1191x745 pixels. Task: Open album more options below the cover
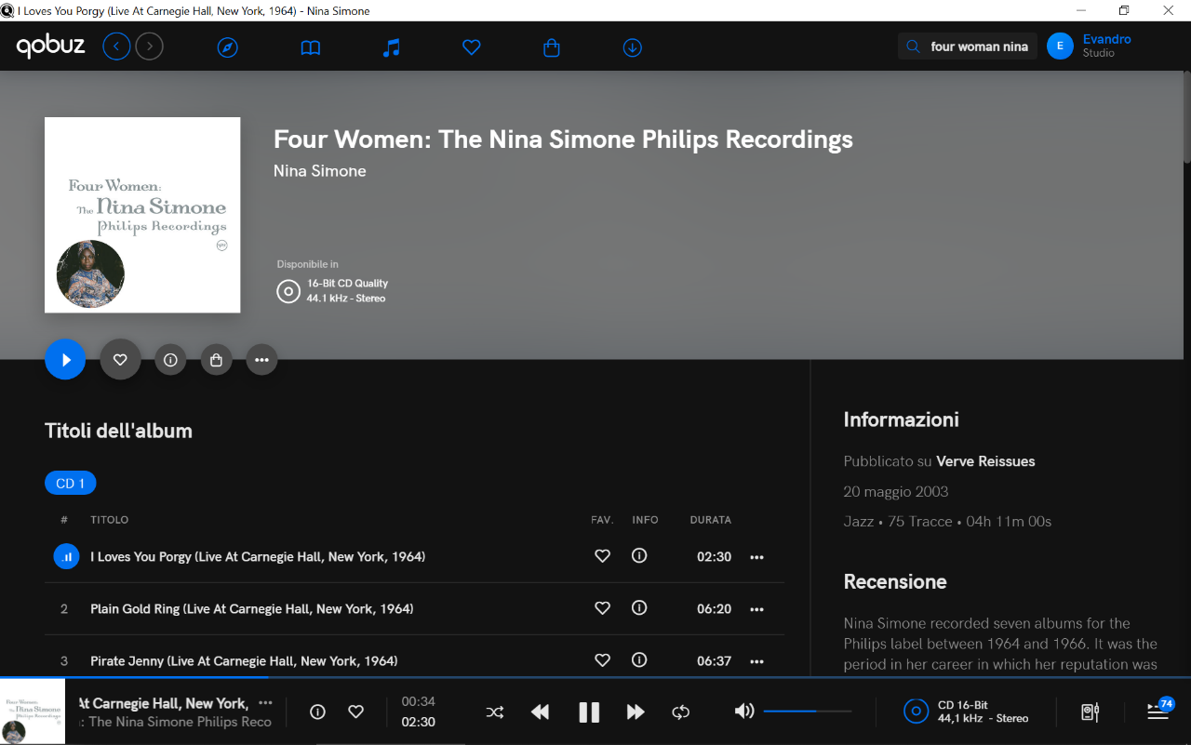261,360
